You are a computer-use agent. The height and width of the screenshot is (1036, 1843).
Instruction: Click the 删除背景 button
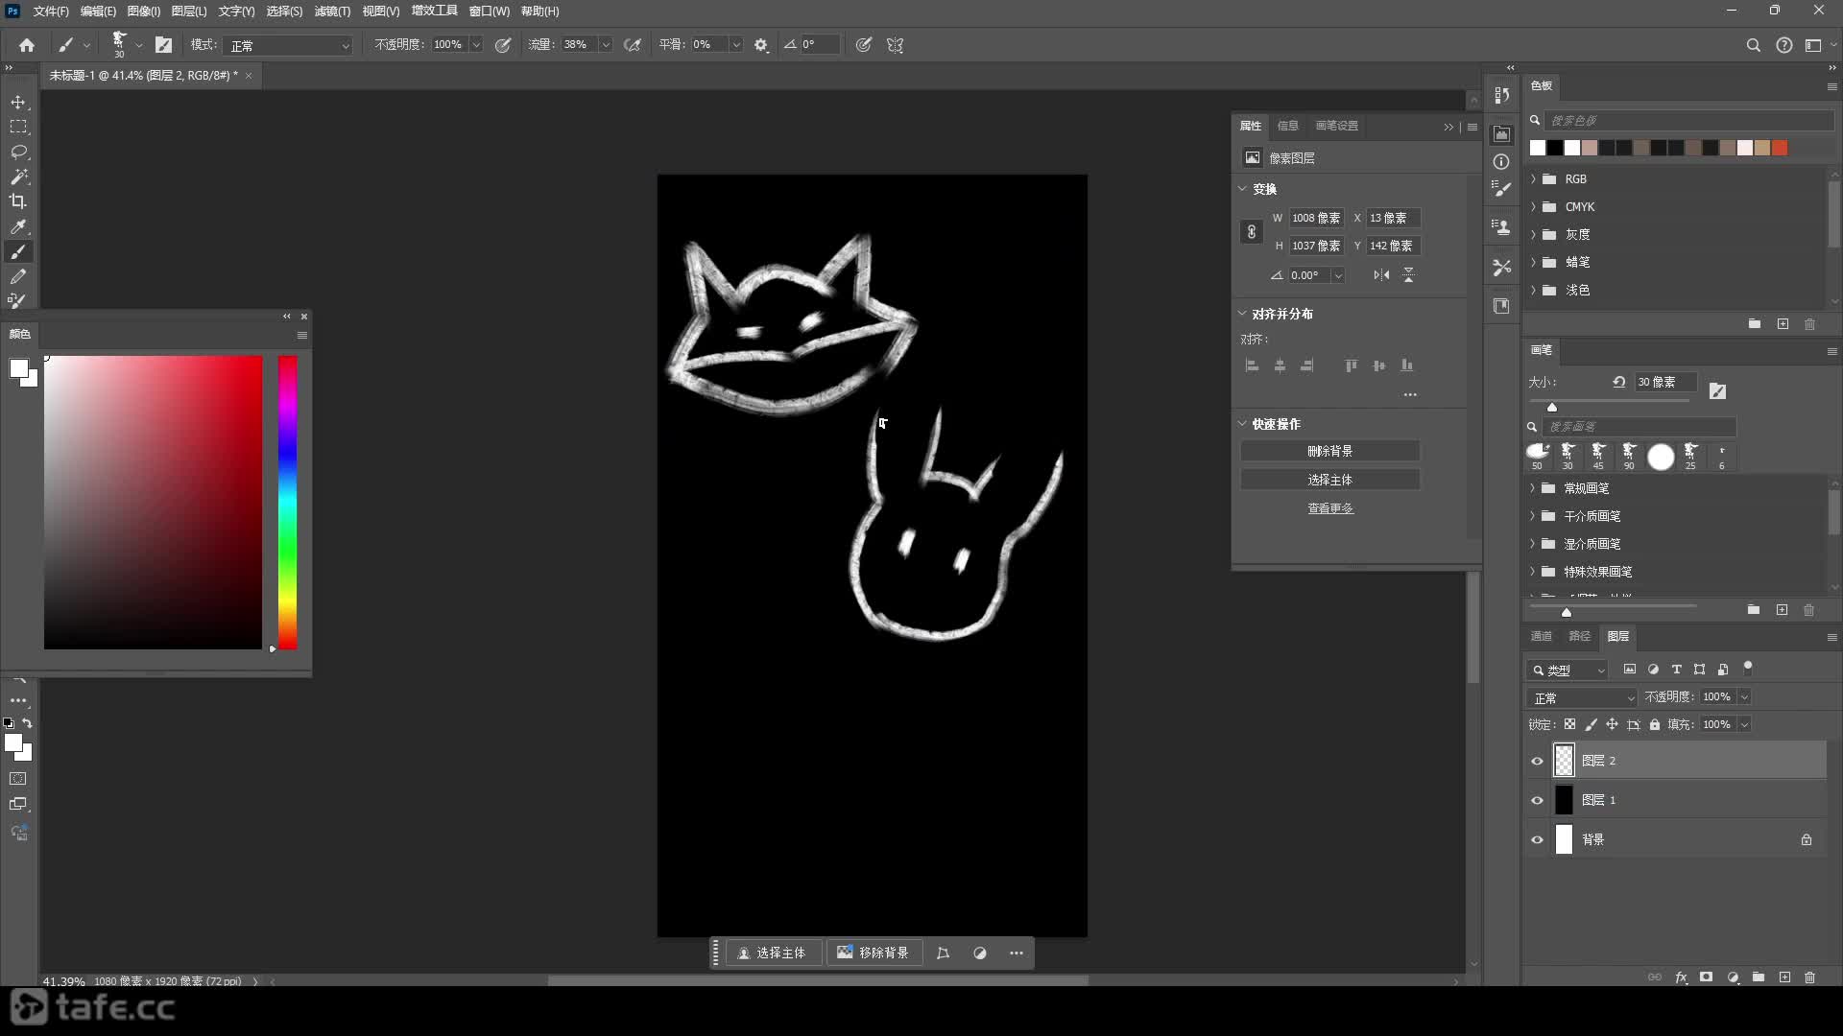(x=1329, y=451)
